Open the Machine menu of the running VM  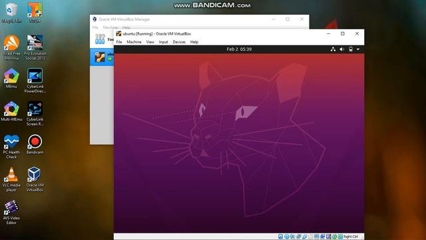[x=134, y=42]
